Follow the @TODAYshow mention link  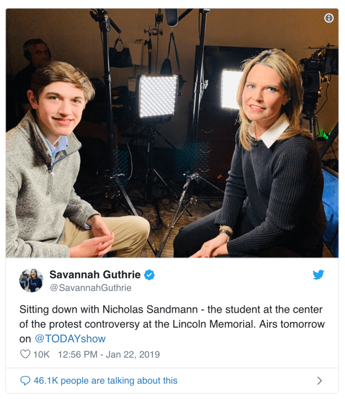point(70,339)
